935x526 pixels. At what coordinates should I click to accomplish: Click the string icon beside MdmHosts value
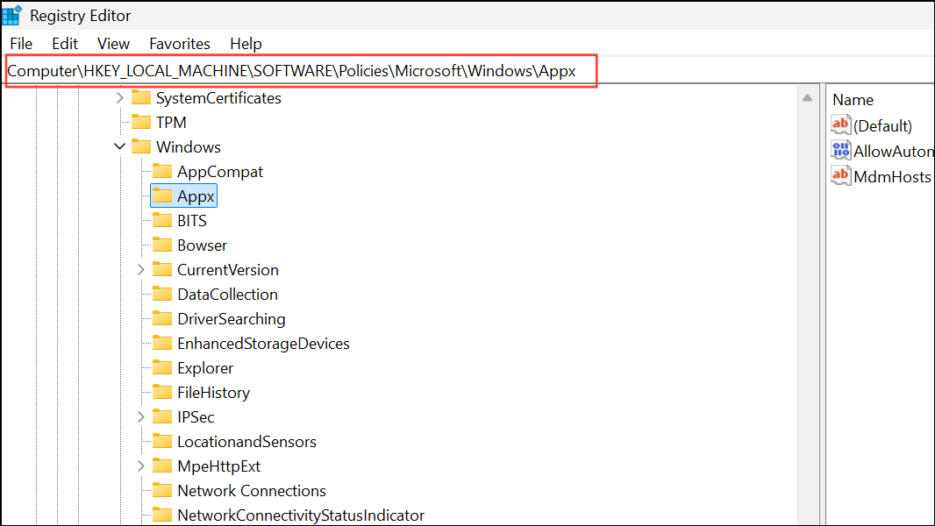[841, 176]
